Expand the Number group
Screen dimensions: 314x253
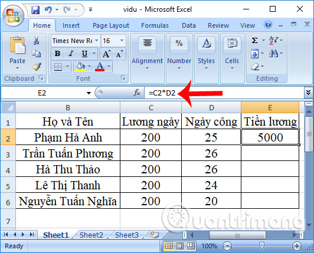[179, 58]
